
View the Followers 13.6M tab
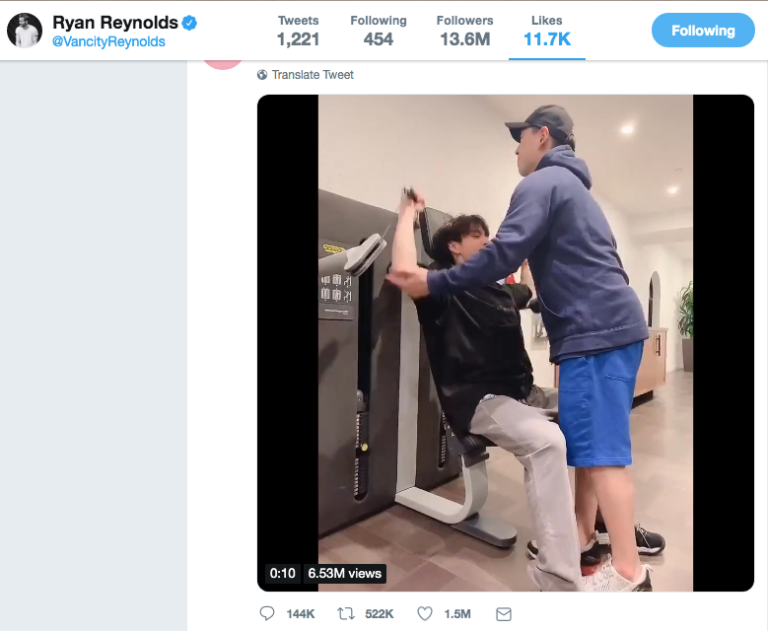[x=464, y=31]
